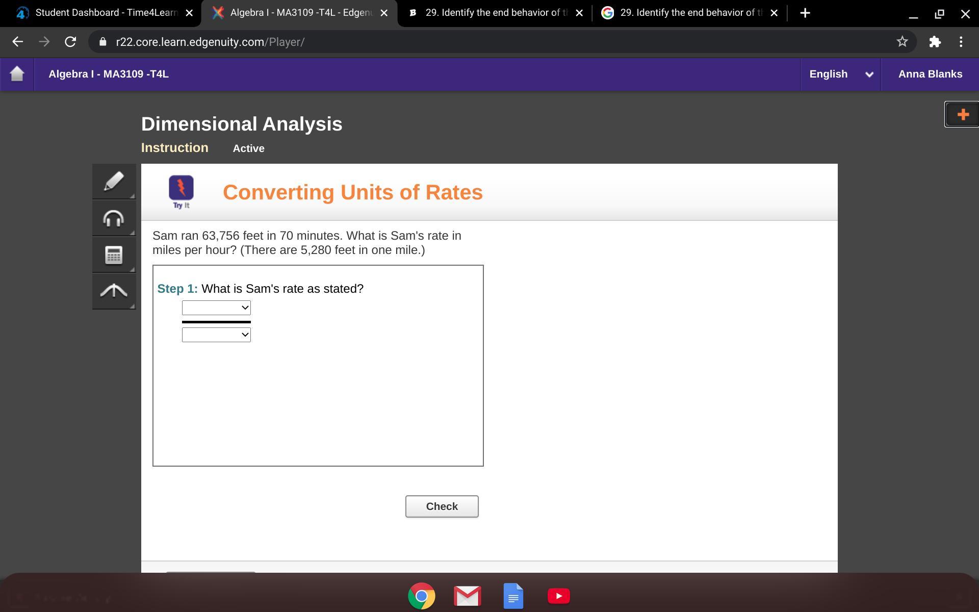The height and width of the screenshot is (612, 979).
Task: Switch to Student Dashboard tab
Action: coord(101,13)
